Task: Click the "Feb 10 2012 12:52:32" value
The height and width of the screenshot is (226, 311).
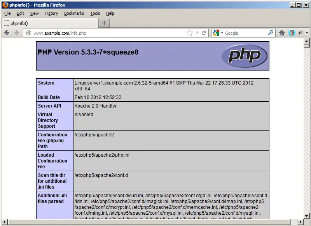Action: [x=98, y=97]
